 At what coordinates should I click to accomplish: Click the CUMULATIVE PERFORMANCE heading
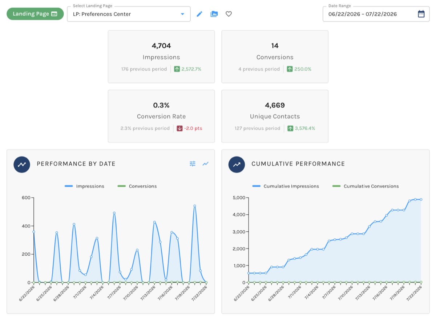pyautogui.click(x=298, y=164)
